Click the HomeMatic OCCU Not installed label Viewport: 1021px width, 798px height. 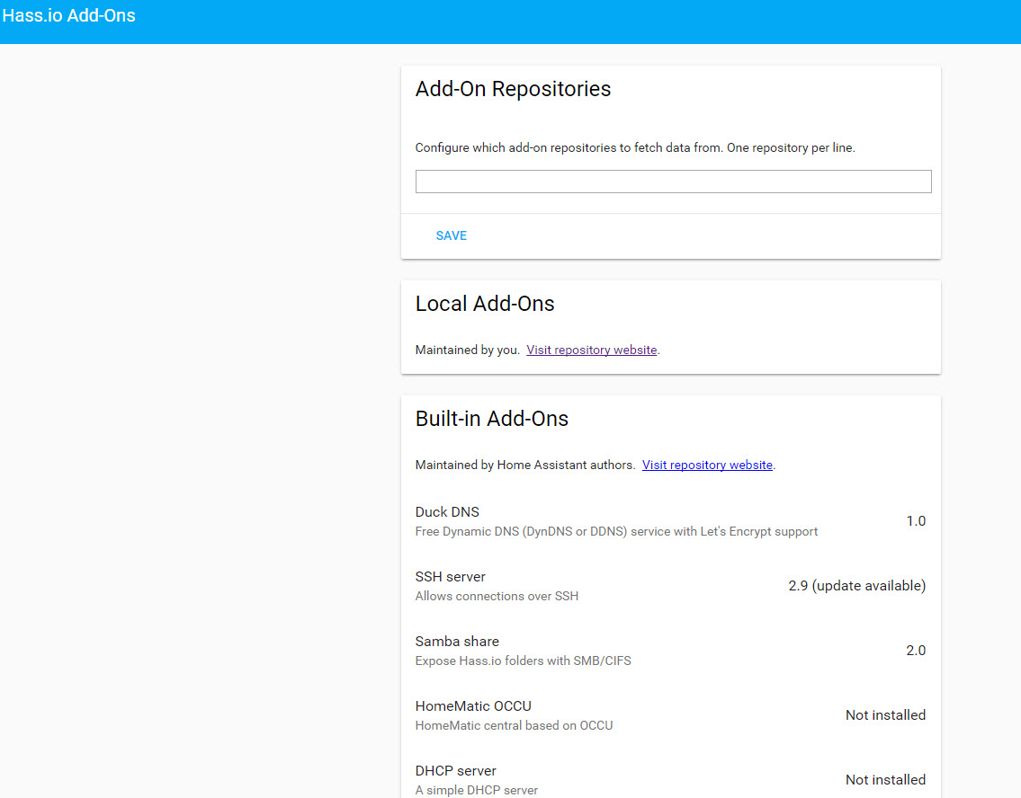(885, 714)
